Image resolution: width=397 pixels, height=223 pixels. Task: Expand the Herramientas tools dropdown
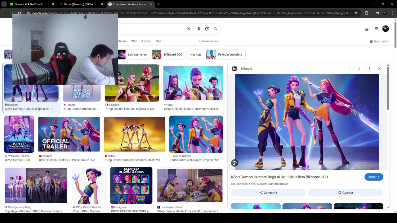click(210, 41)
